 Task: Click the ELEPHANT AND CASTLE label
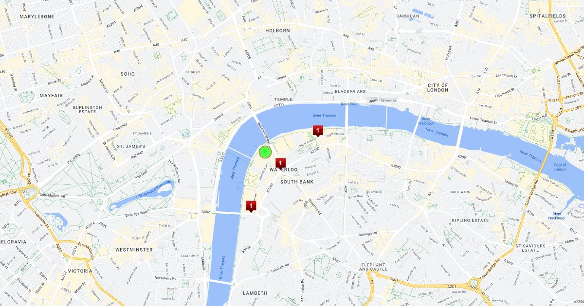(373, 267)
